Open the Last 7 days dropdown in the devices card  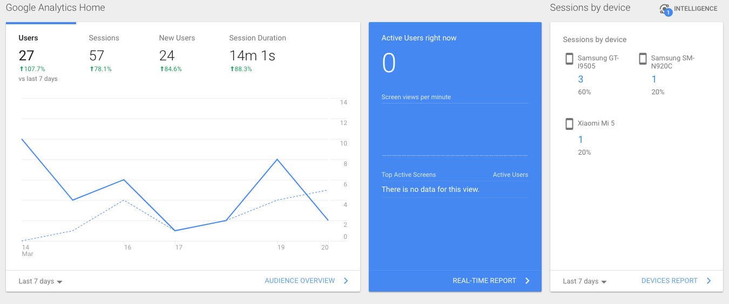click(x=585, y=281)
